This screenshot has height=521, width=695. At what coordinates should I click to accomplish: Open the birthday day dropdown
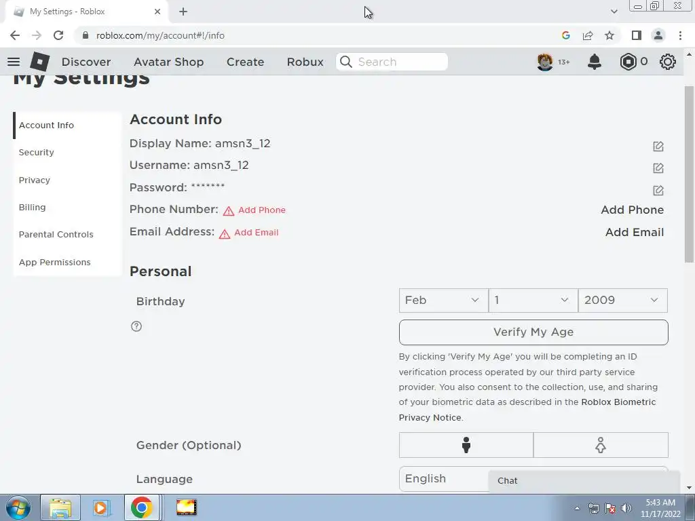click(x=533, y=301)
